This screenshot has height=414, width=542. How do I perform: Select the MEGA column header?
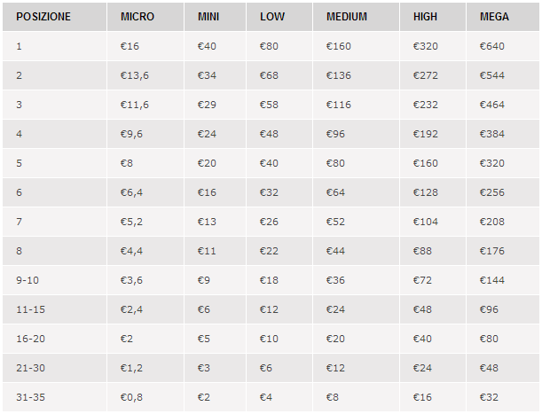pyautogui.click(x=495, y=17)
